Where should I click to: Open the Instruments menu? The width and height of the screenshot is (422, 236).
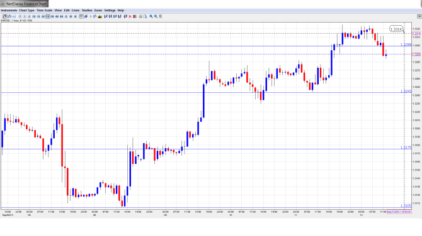pos(9,10)
